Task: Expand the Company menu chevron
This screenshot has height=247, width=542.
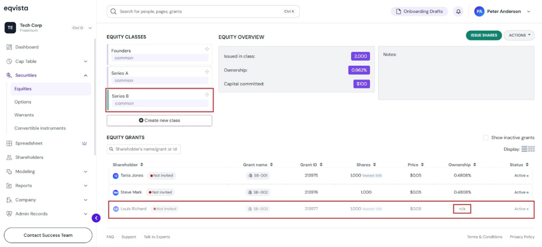Action: pos(86,200)
